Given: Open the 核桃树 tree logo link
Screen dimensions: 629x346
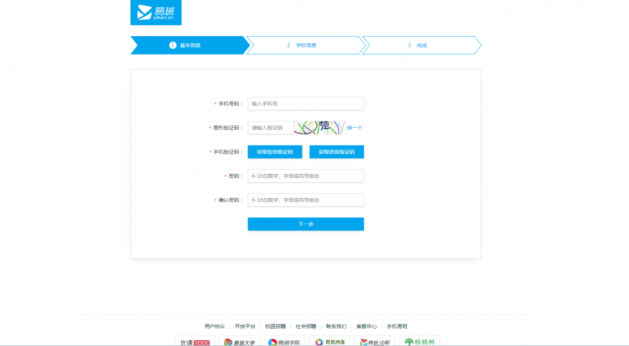Looking at the screenshot, I should (419, 342).
